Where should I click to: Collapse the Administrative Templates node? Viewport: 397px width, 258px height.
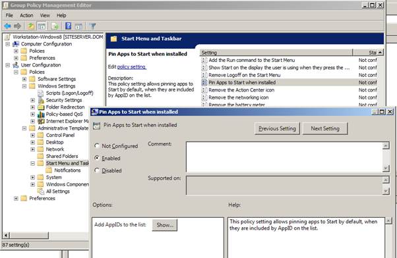click(24, 128)
